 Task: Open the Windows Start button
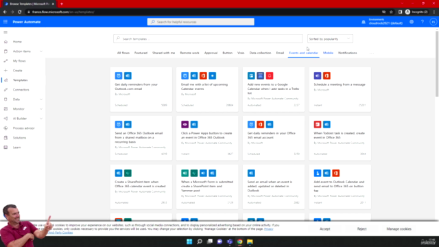tap(189, 242)
